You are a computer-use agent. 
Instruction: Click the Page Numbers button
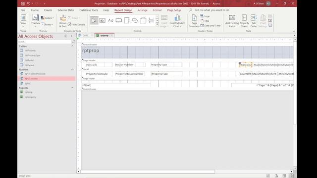[x=194, y=21]
